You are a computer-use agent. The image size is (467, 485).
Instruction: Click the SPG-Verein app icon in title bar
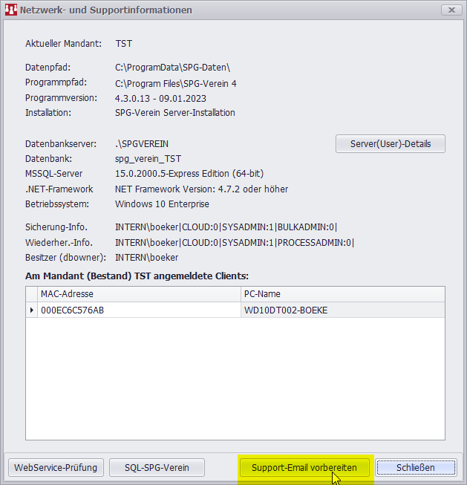coord(11,10)
